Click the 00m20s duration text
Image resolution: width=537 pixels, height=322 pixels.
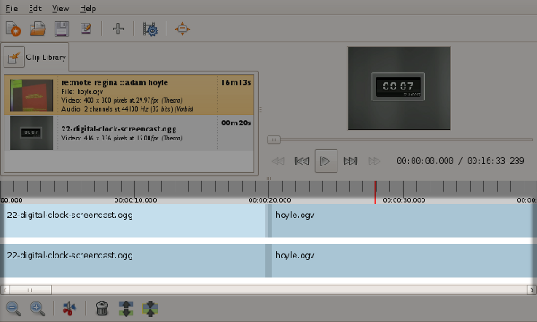[x=235, y=123]
